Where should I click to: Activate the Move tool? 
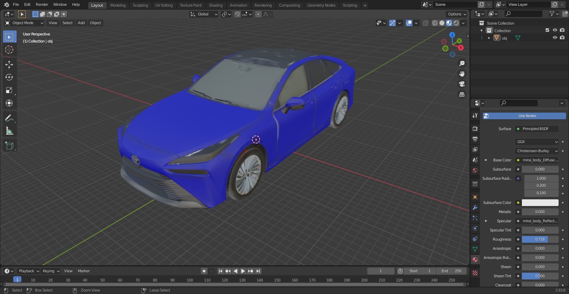[x=9, y=64]
